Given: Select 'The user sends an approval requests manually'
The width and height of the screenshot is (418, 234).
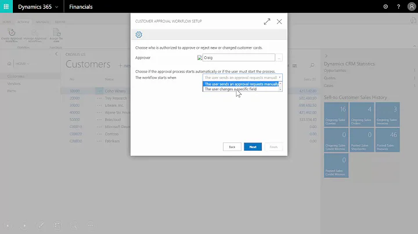Looking at the screenshot, I should (x=242, y=84).
